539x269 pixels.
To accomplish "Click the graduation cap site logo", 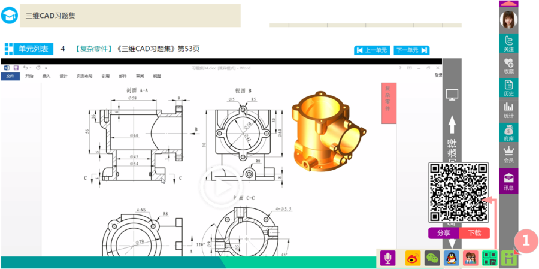I will (9, 16).
